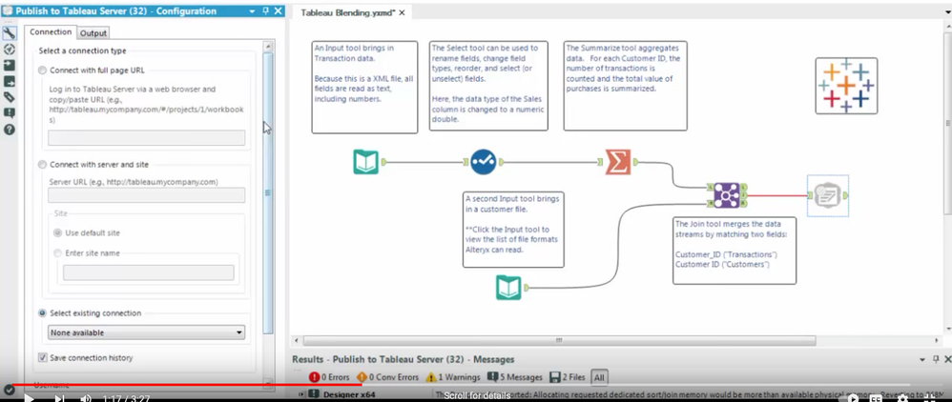952x402 pixels.
Task: Expand the Designer x64 message row
Action: pyautogui.click(x=300, y=394)
